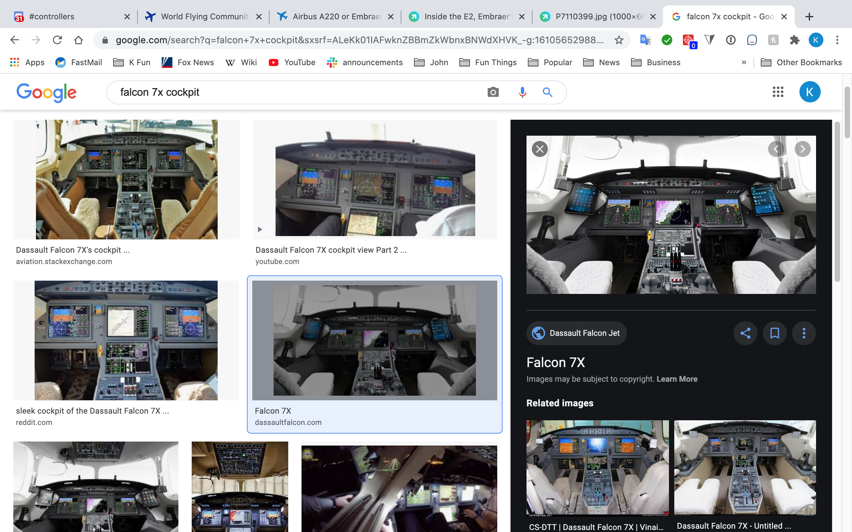Screen dimensions: 852x532
Task: Go to next image in preview
Action: tap(802, 149)
